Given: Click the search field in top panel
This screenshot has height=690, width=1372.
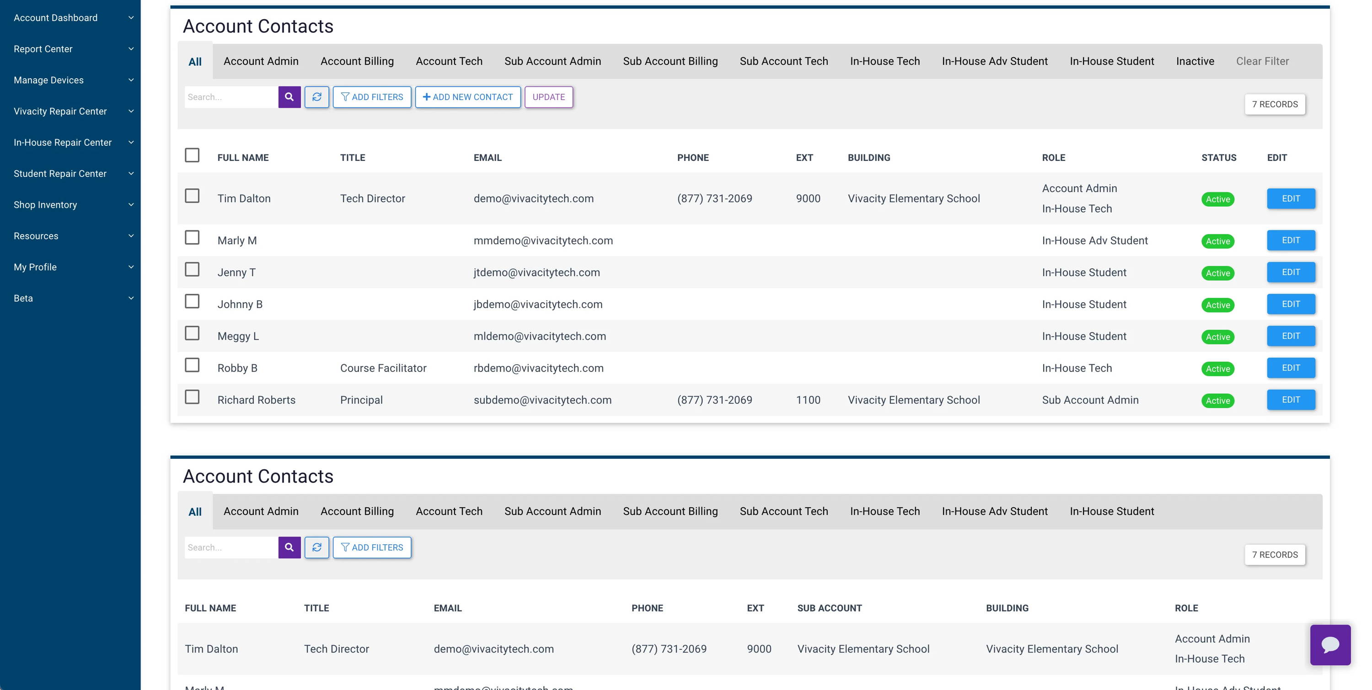Looking at the screenshot, I should pyautogui.click(x=231, y=97).
